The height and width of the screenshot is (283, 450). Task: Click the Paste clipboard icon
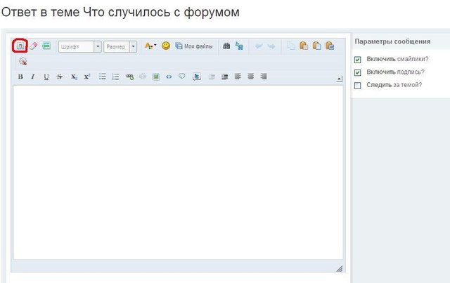[x=304, y=46]
